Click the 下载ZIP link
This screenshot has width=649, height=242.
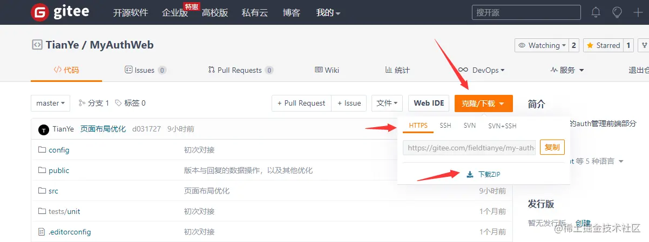click(489, 174)
